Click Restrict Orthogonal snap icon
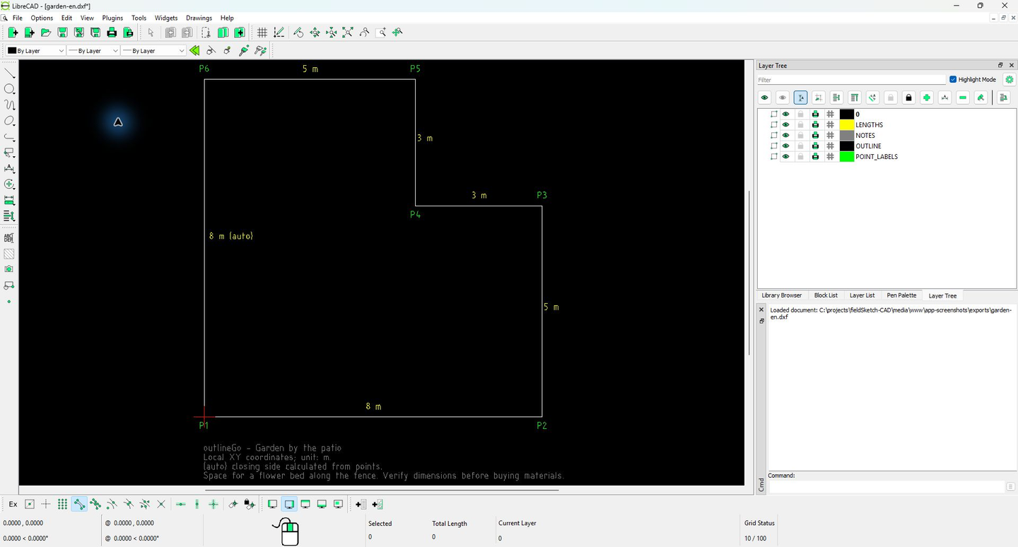The width and height of the screenshot is (1018, 547). coord(213,505)
